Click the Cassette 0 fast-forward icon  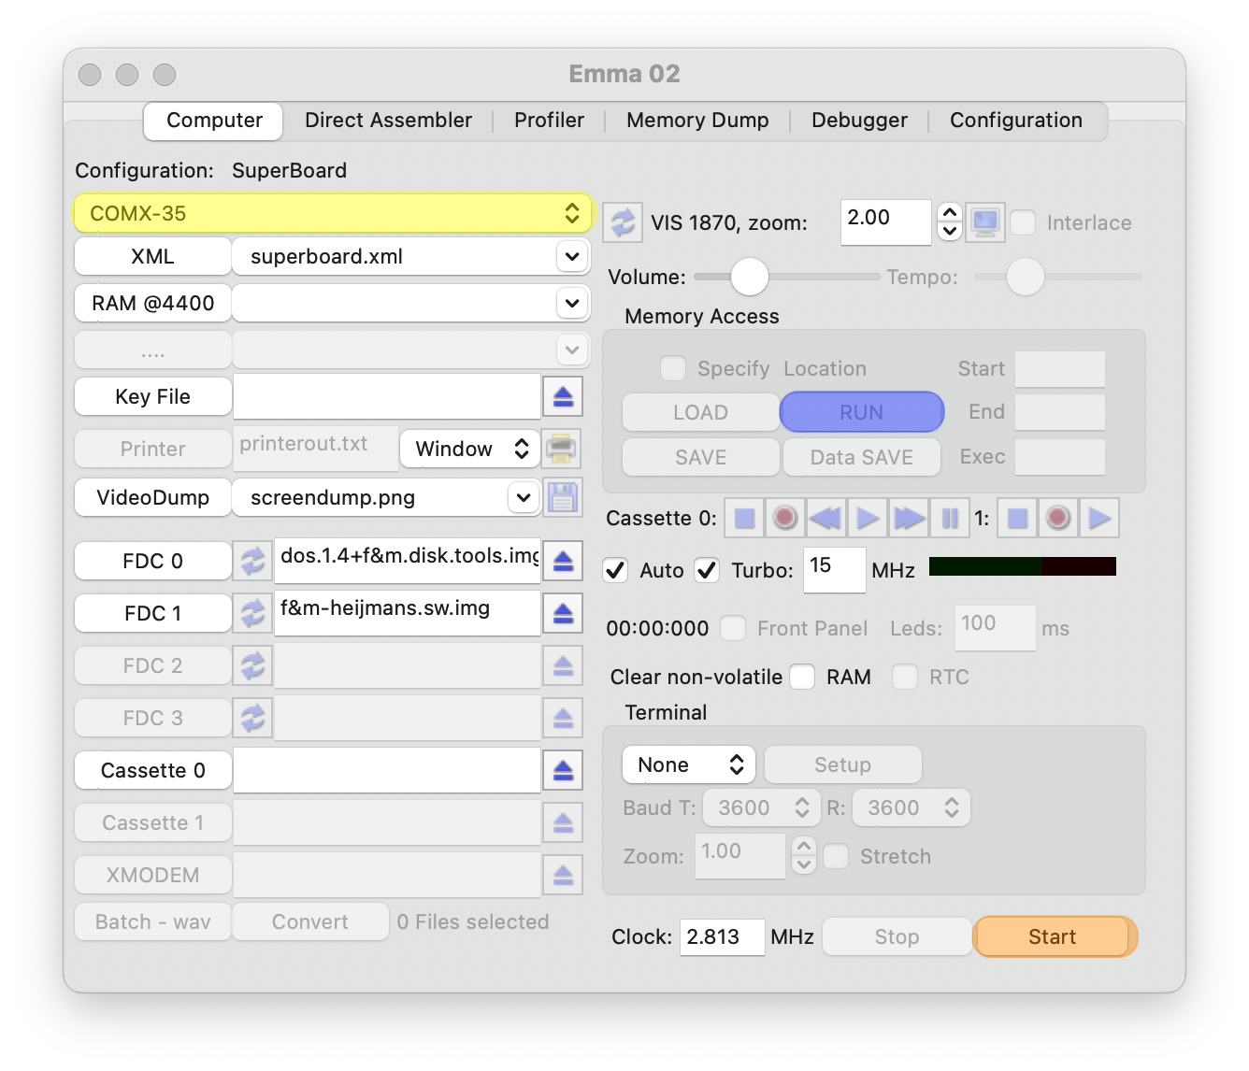[909, 518]
